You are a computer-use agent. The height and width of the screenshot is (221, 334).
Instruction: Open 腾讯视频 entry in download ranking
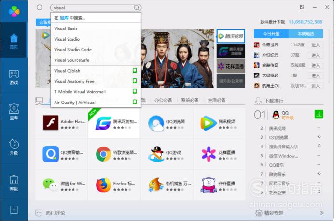coord(278,129)
